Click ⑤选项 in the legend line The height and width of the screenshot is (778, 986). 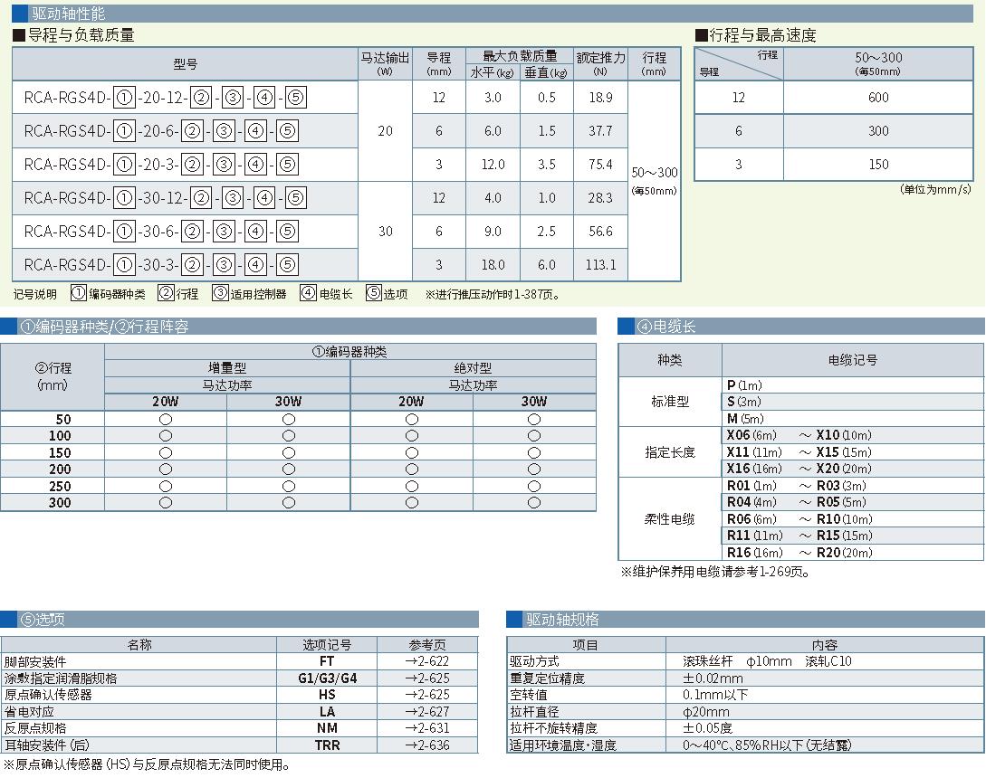[387, 293]
